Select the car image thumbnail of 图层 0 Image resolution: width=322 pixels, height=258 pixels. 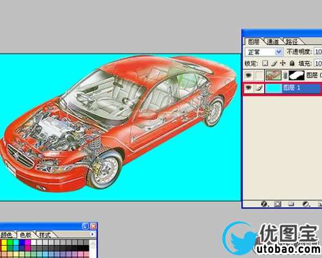[273, 75]
